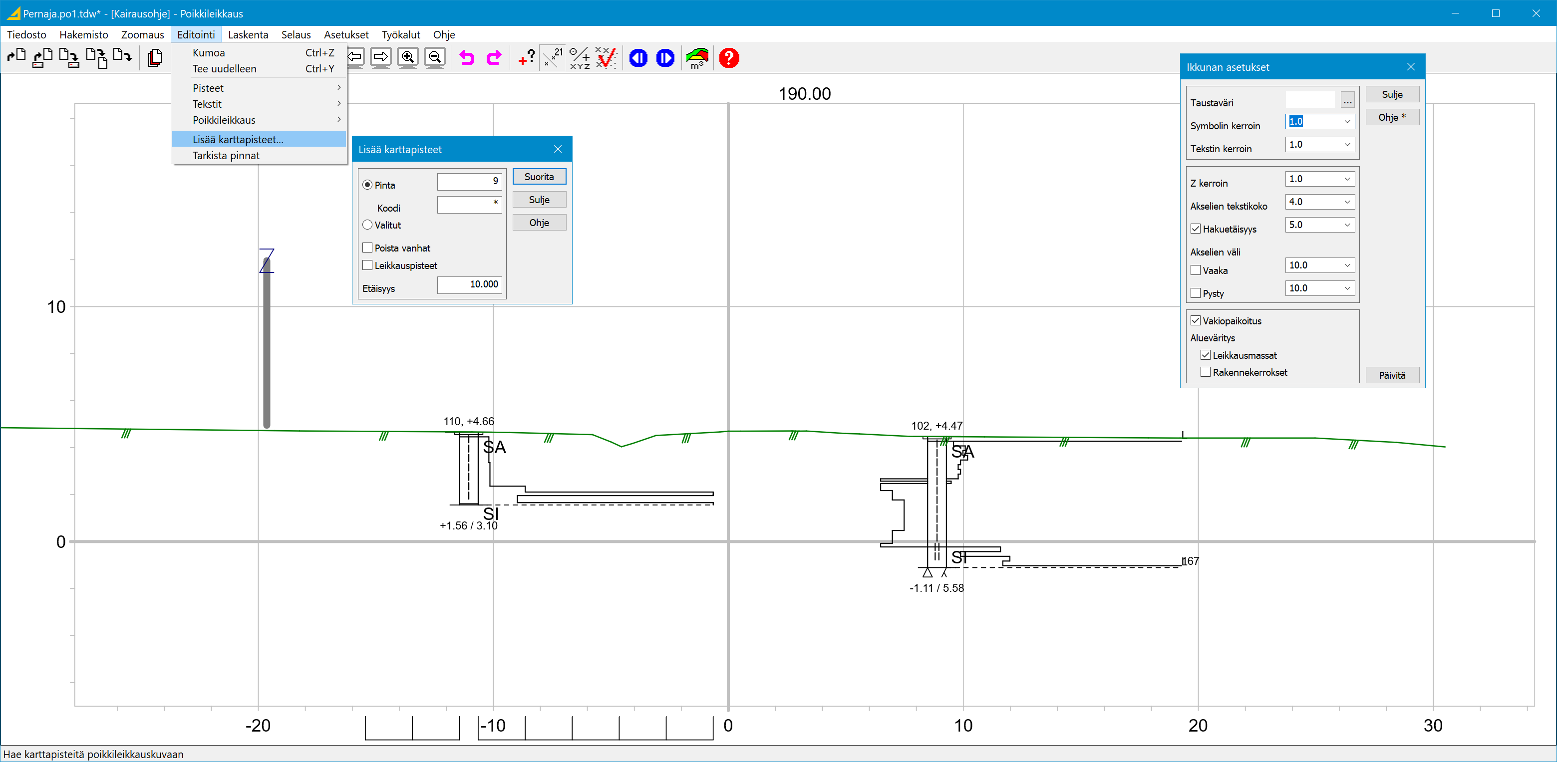Go to previous cross-section with blue arrow
Viewport: 1557px width, 762px height.
tap(638, 58)
